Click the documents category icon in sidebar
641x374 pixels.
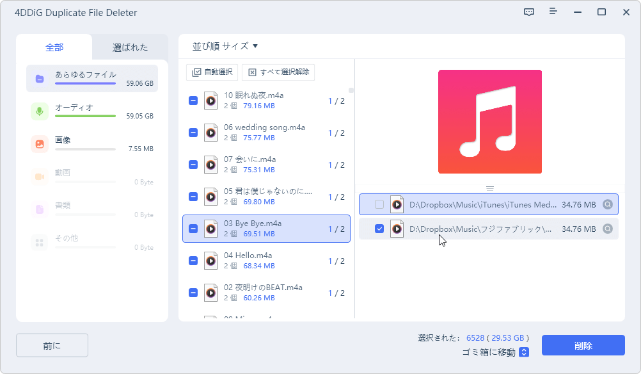click(x=40, y=209)
